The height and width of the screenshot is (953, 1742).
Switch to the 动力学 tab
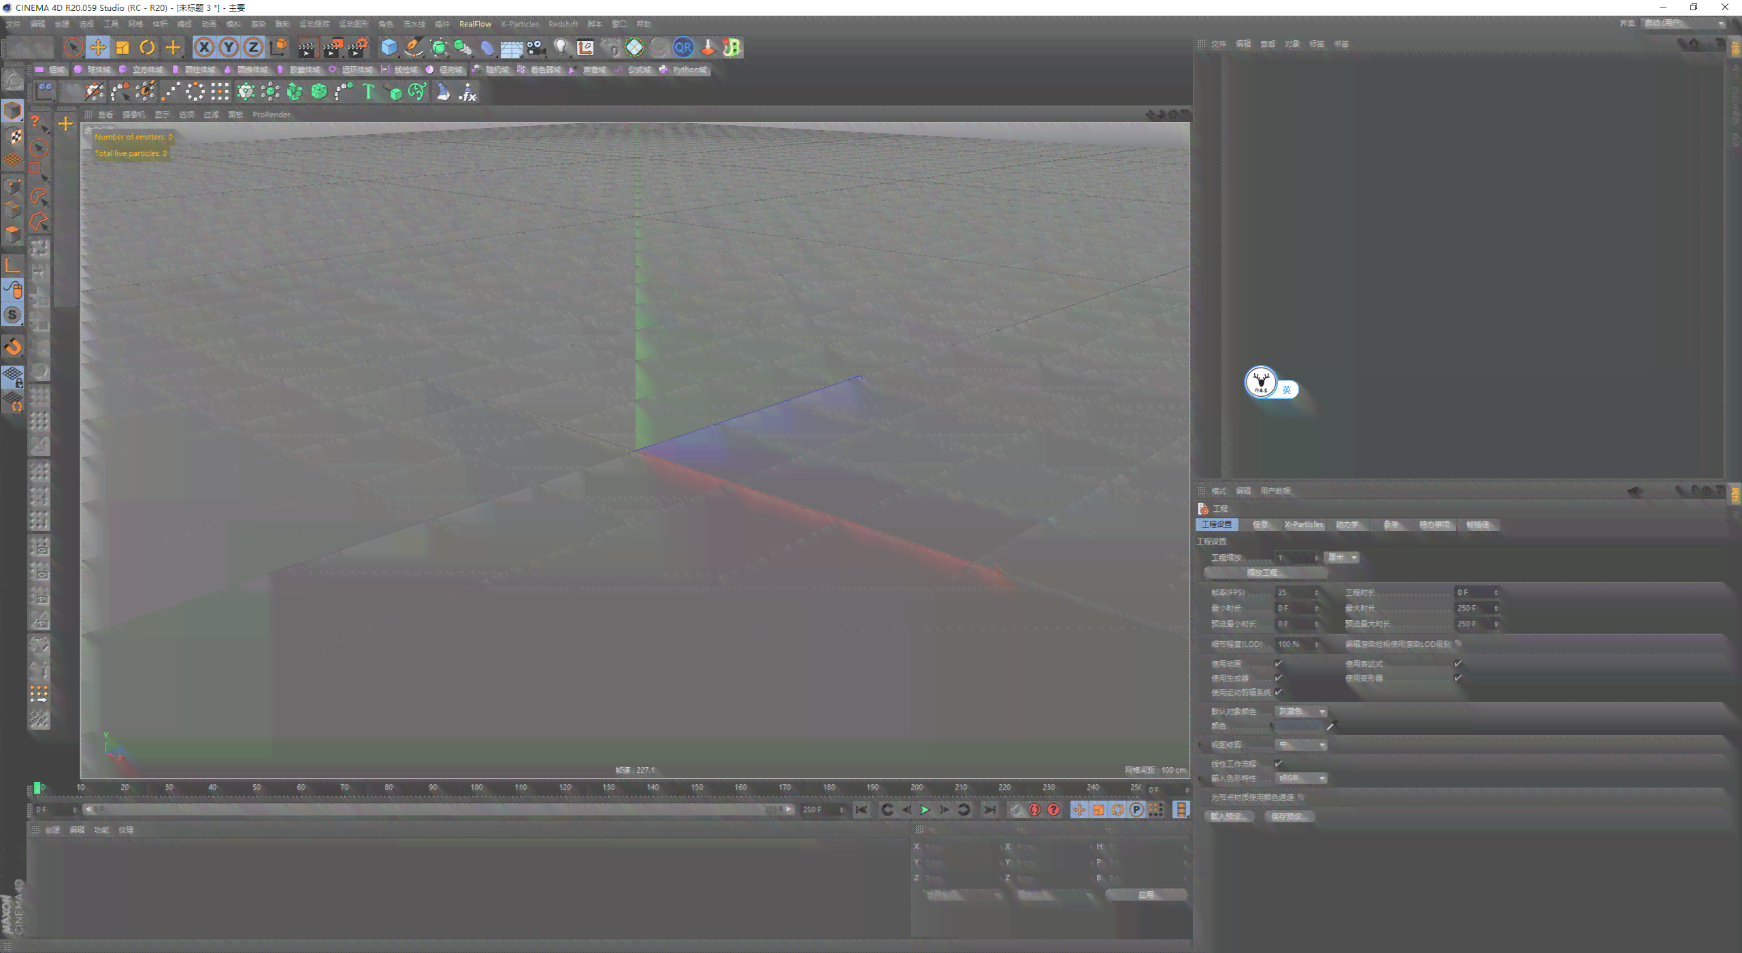1347,525
